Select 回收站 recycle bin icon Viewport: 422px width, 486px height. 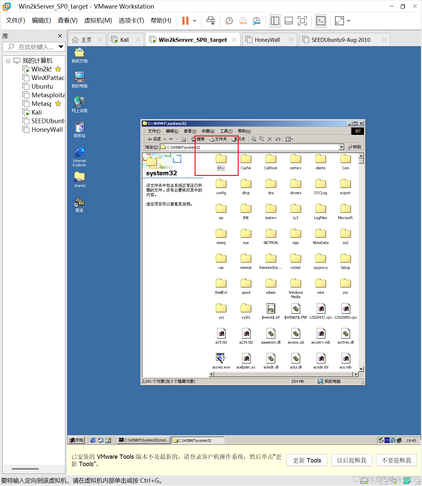point(79,130)
